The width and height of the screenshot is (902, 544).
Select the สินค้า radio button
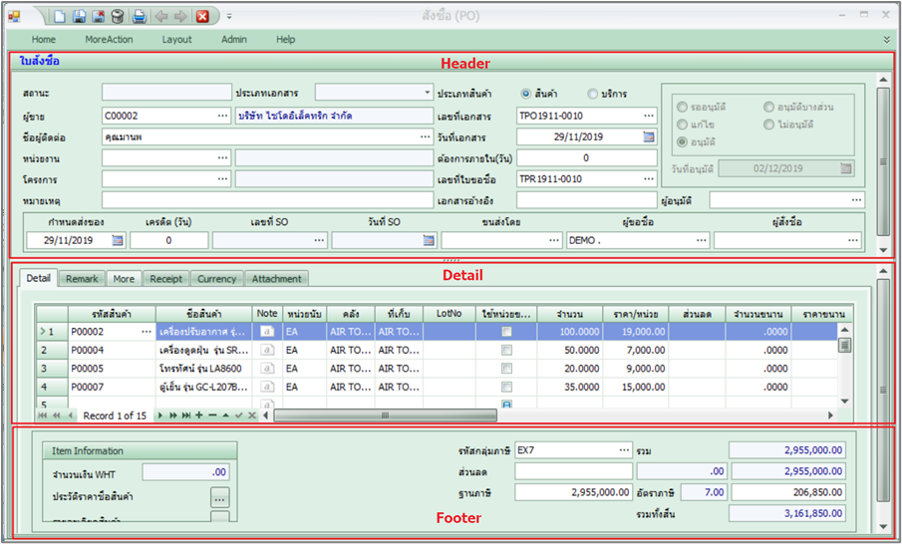pyautogui.click(x=526, y=94)
